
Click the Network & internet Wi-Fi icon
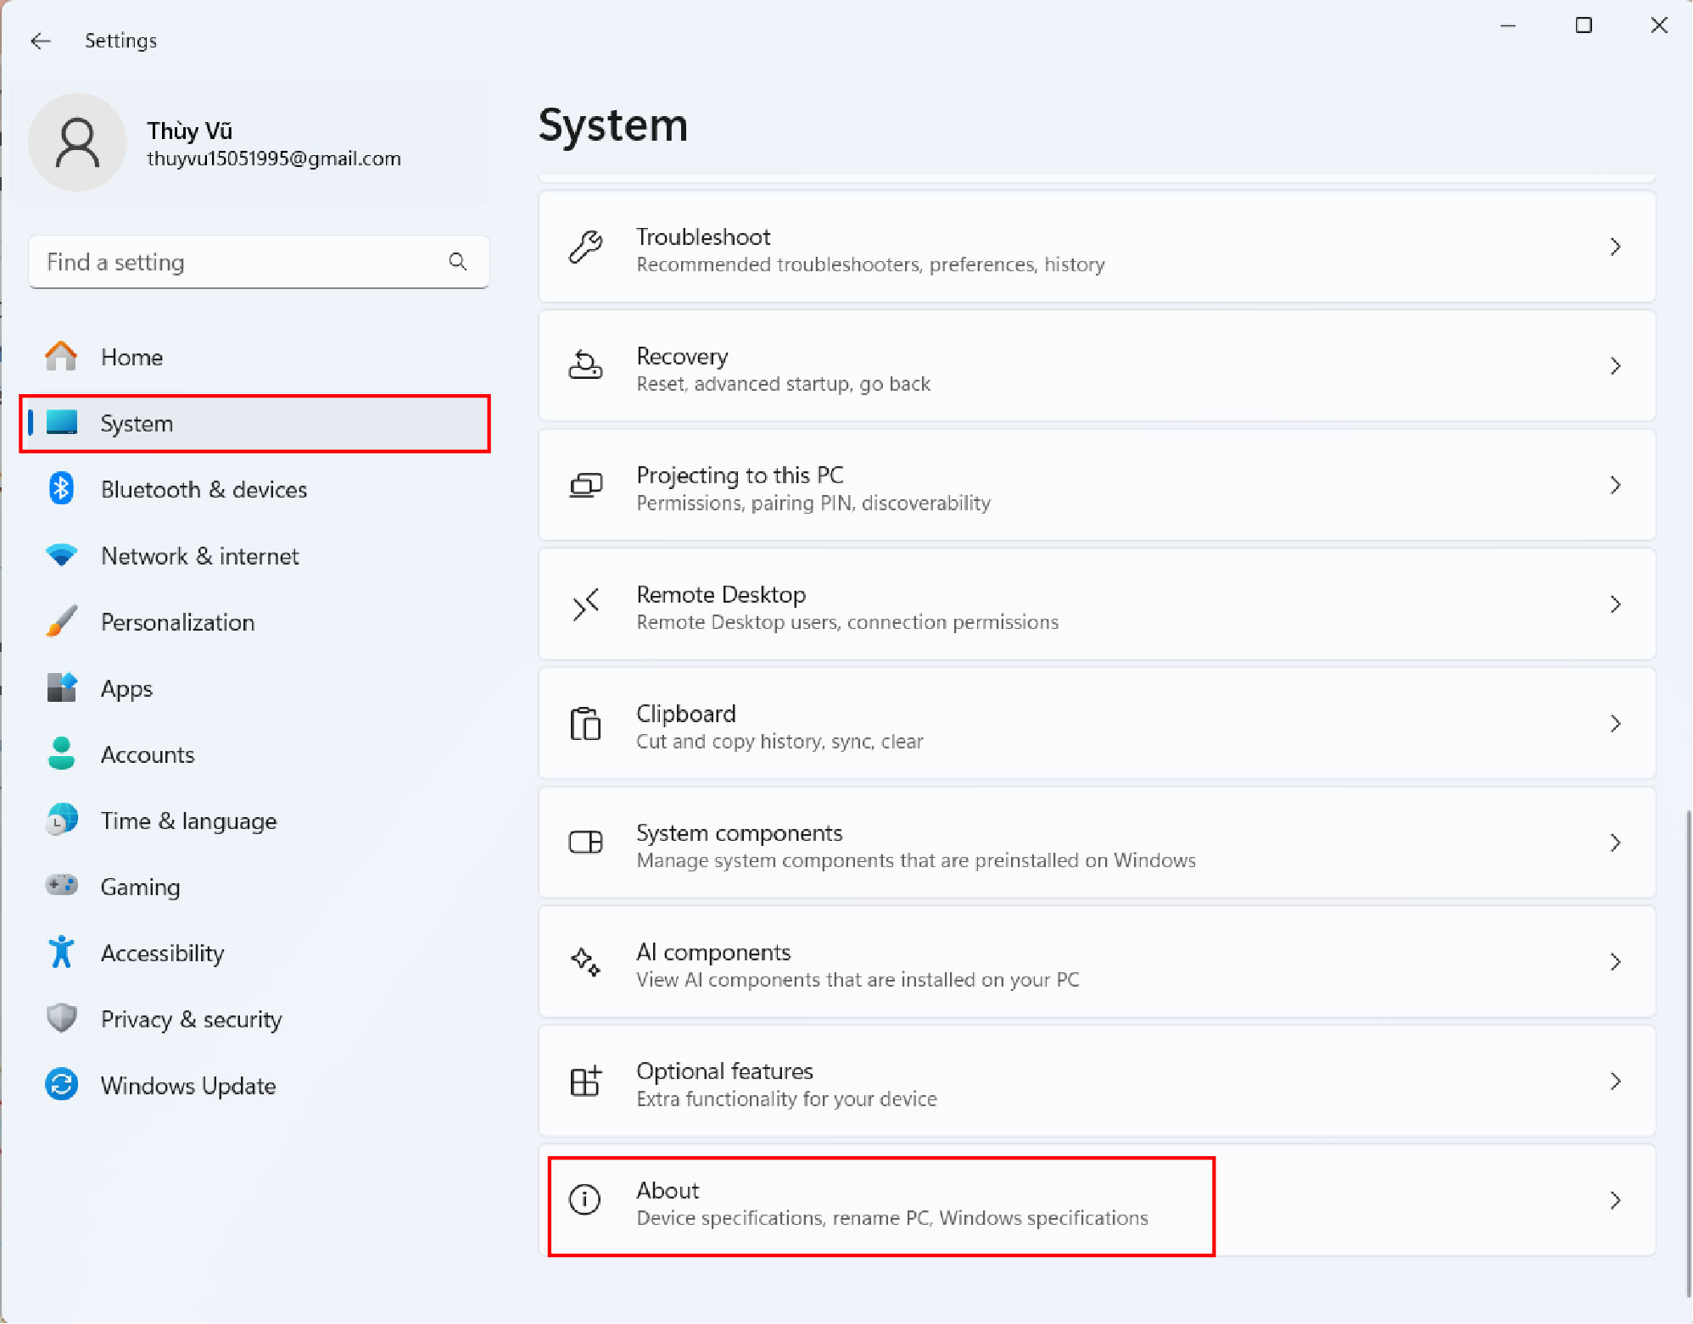pos(61,555)
